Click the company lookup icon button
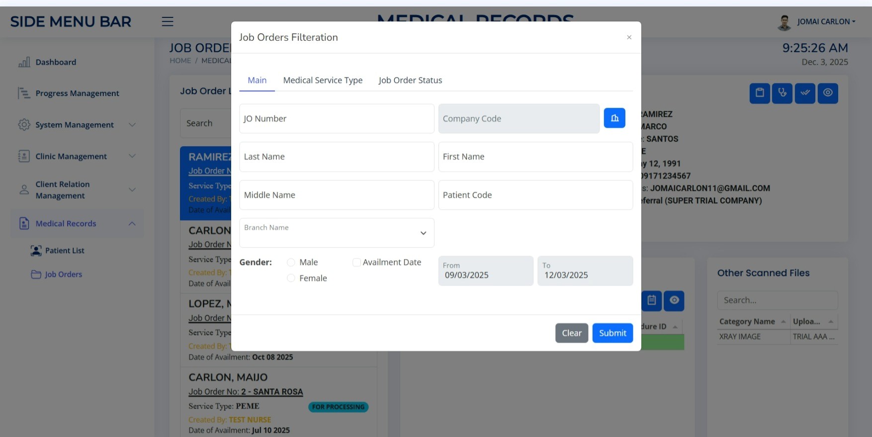Viewport: 872px width, 437px height. pos(614,118)
